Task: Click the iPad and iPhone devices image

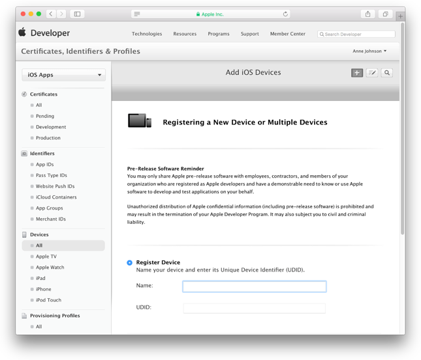Action: click(x=140, y=120)
